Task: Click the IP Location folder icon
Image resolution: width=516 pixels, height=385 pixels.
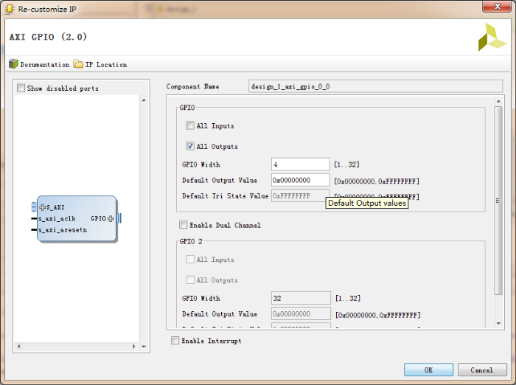Action: (x=78, y=64)
